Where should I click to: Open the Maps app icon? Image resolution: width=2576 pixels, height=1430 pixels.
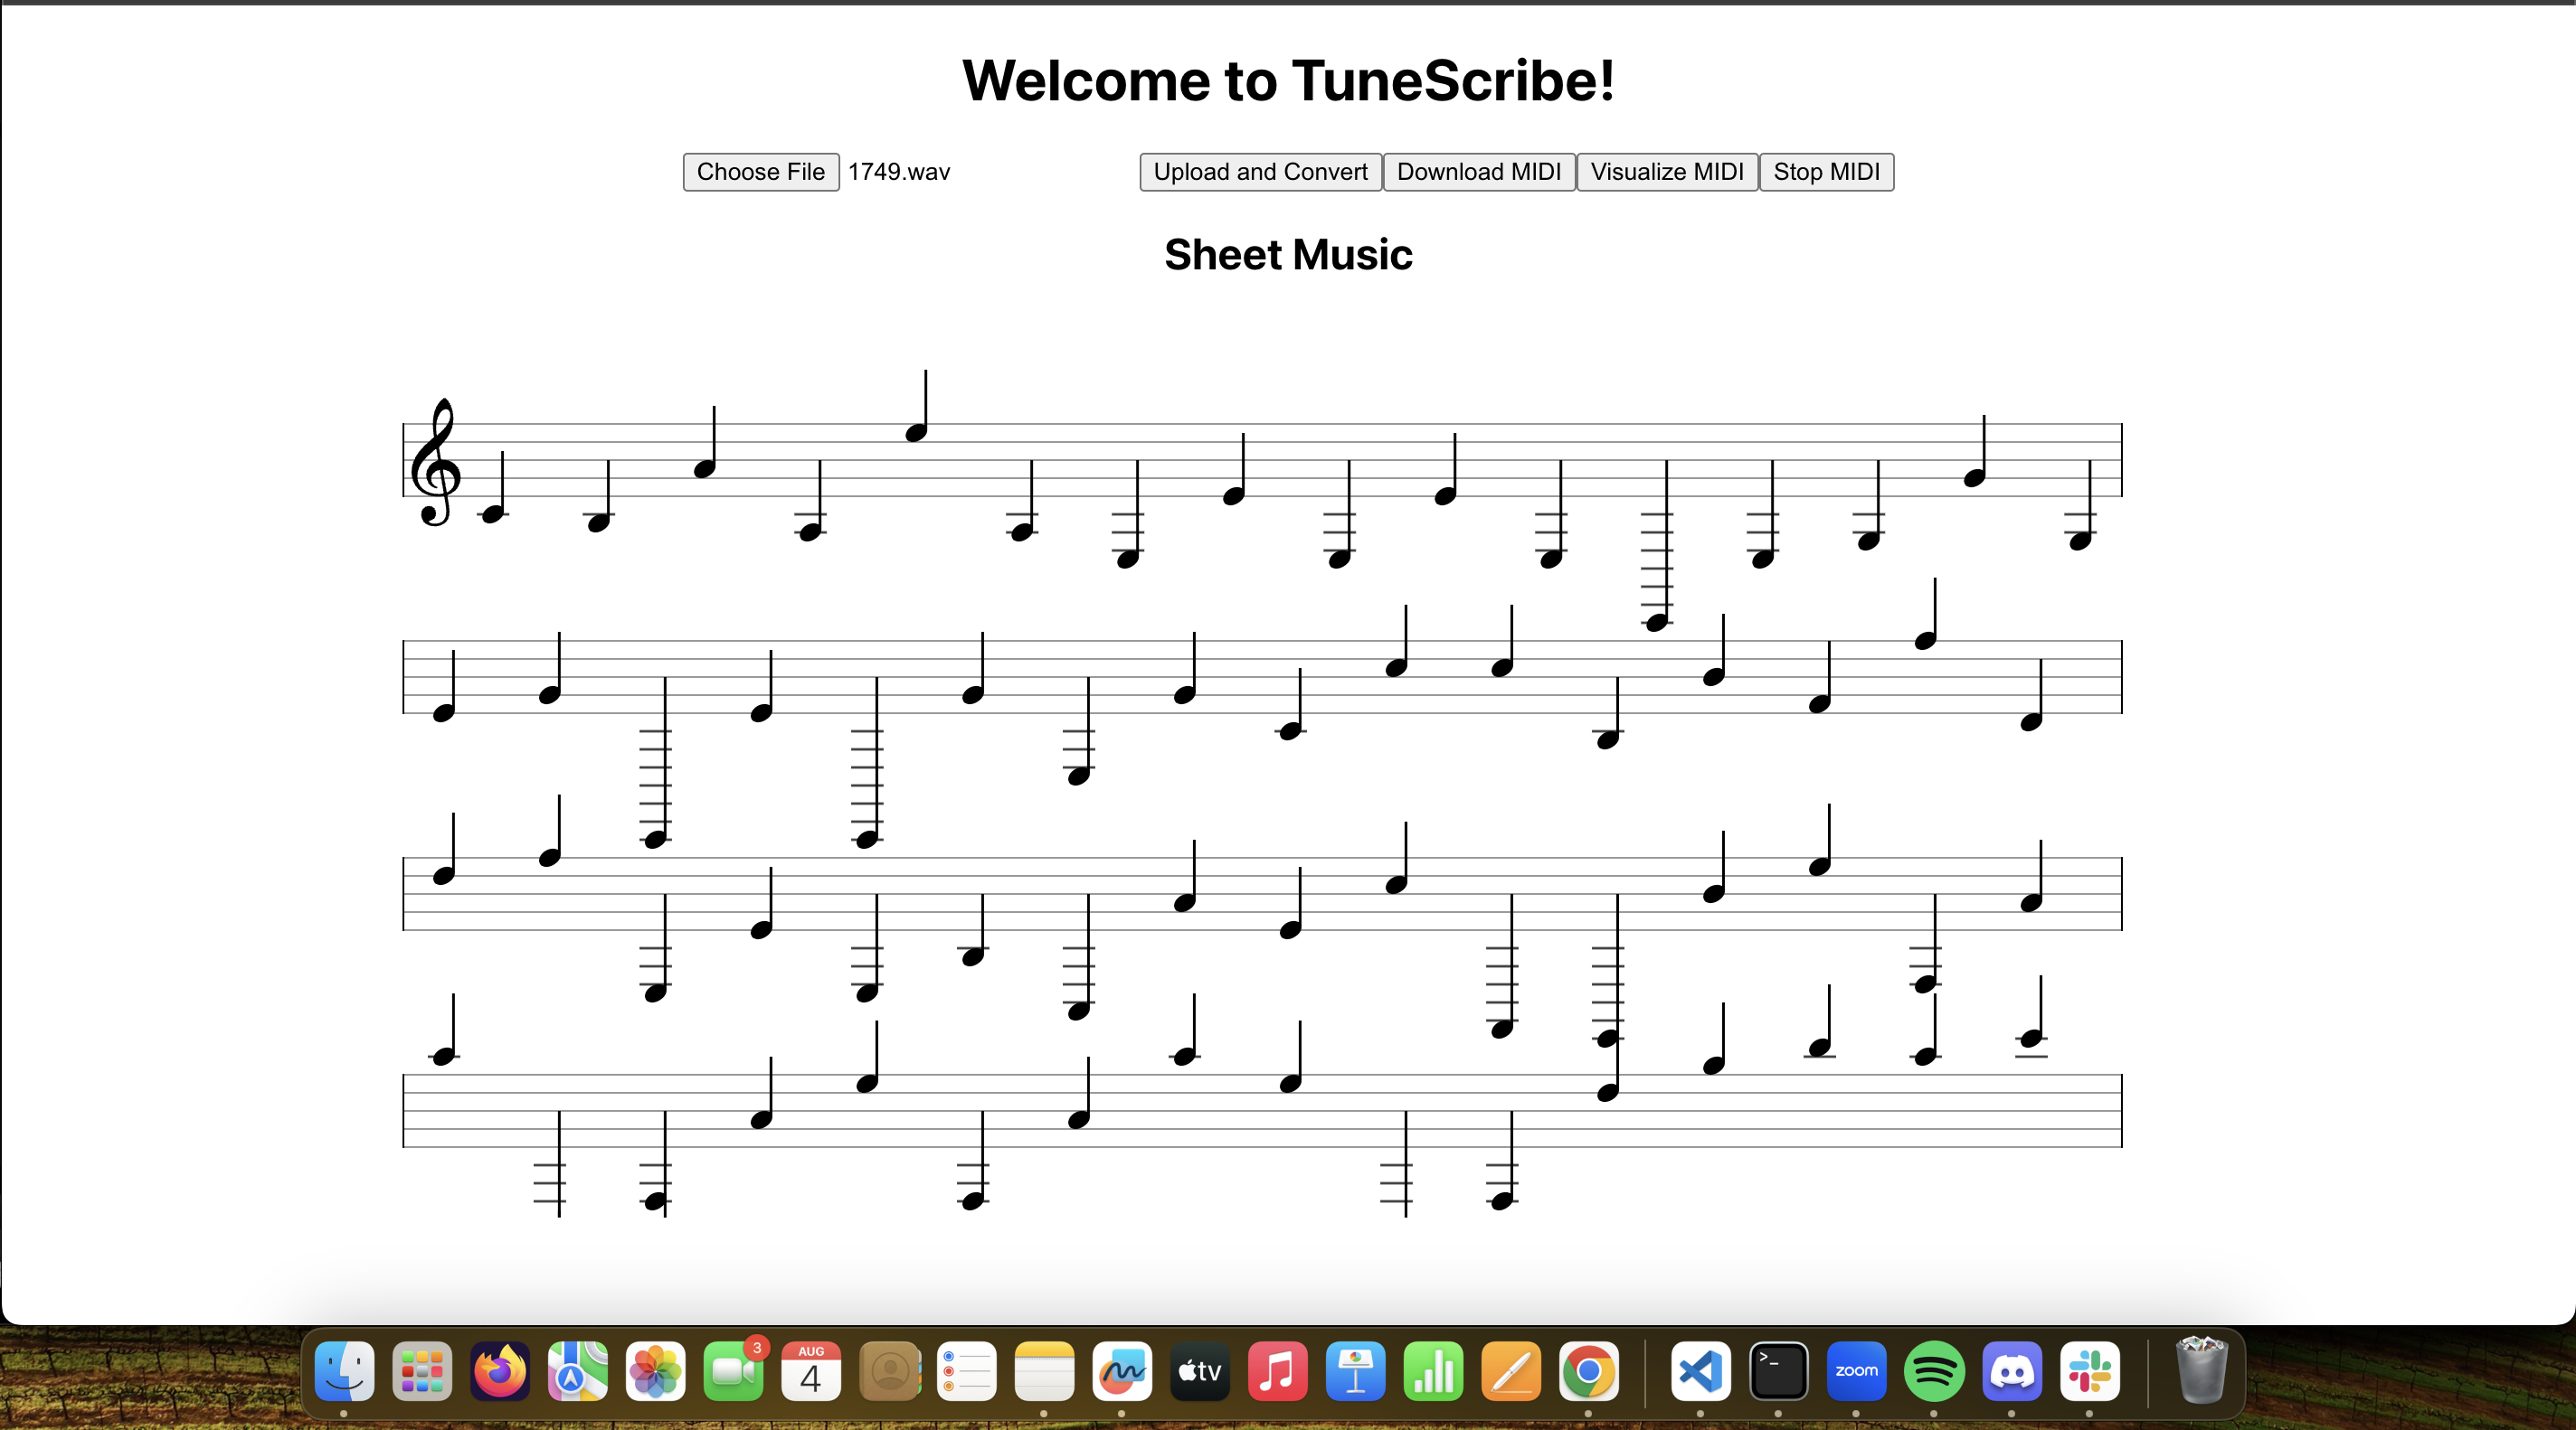pyautogui.click(x=577, y=1371)
